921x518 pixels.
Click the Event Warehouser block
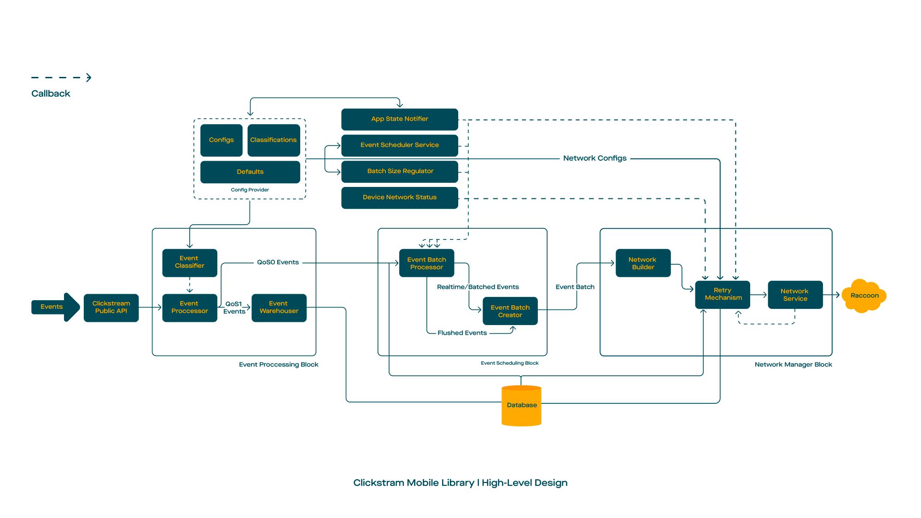279,308
